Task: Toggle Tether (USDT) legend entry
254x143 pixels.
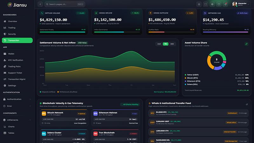Action: (217, 75)
